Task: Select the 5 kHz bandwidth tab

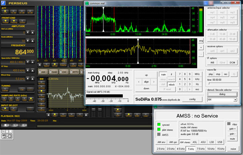Action: pos(191,149)
